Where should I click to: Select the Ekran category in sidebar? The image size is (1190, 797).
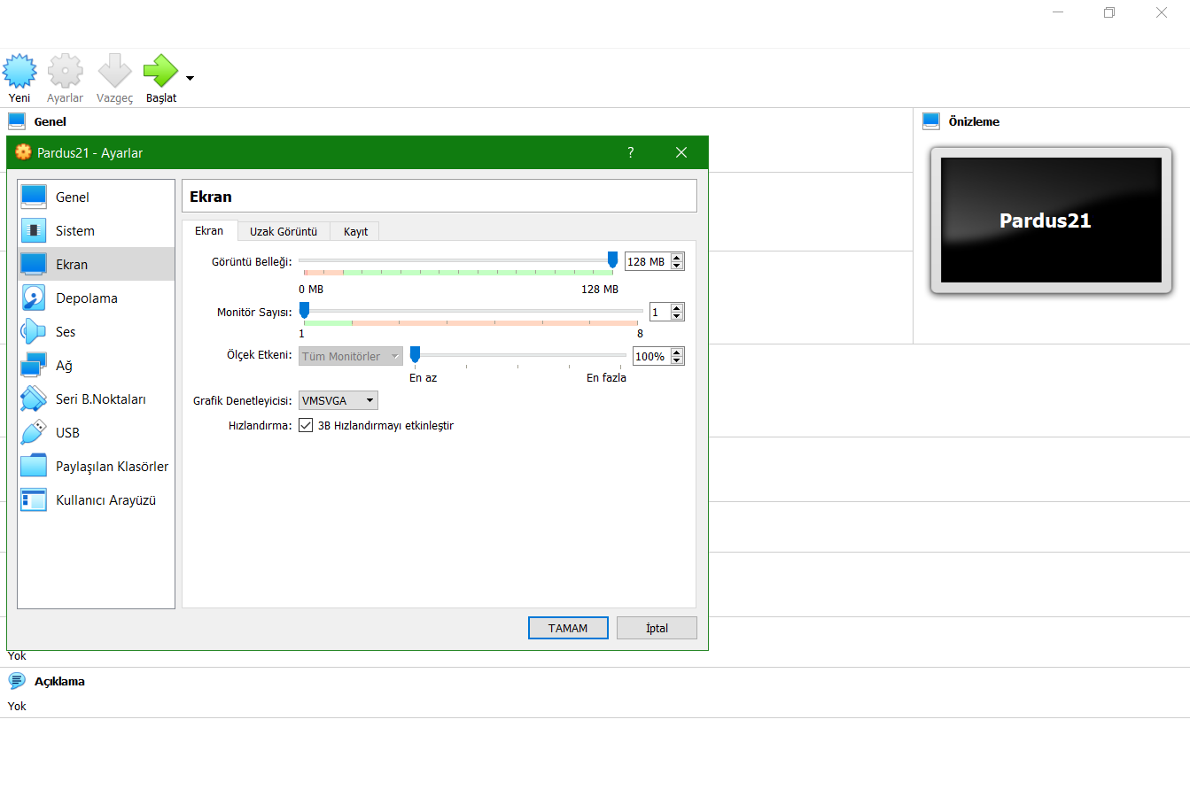pyautogui.click(x=97, y=264)
